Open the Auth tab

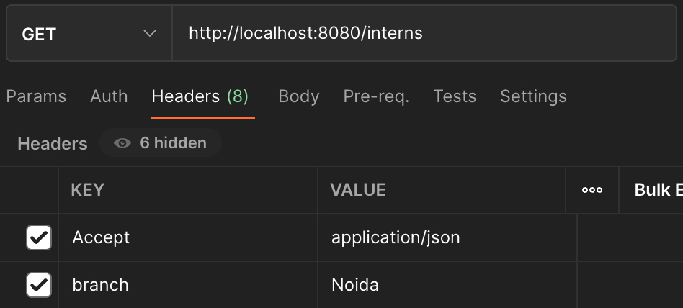[109, 96]
